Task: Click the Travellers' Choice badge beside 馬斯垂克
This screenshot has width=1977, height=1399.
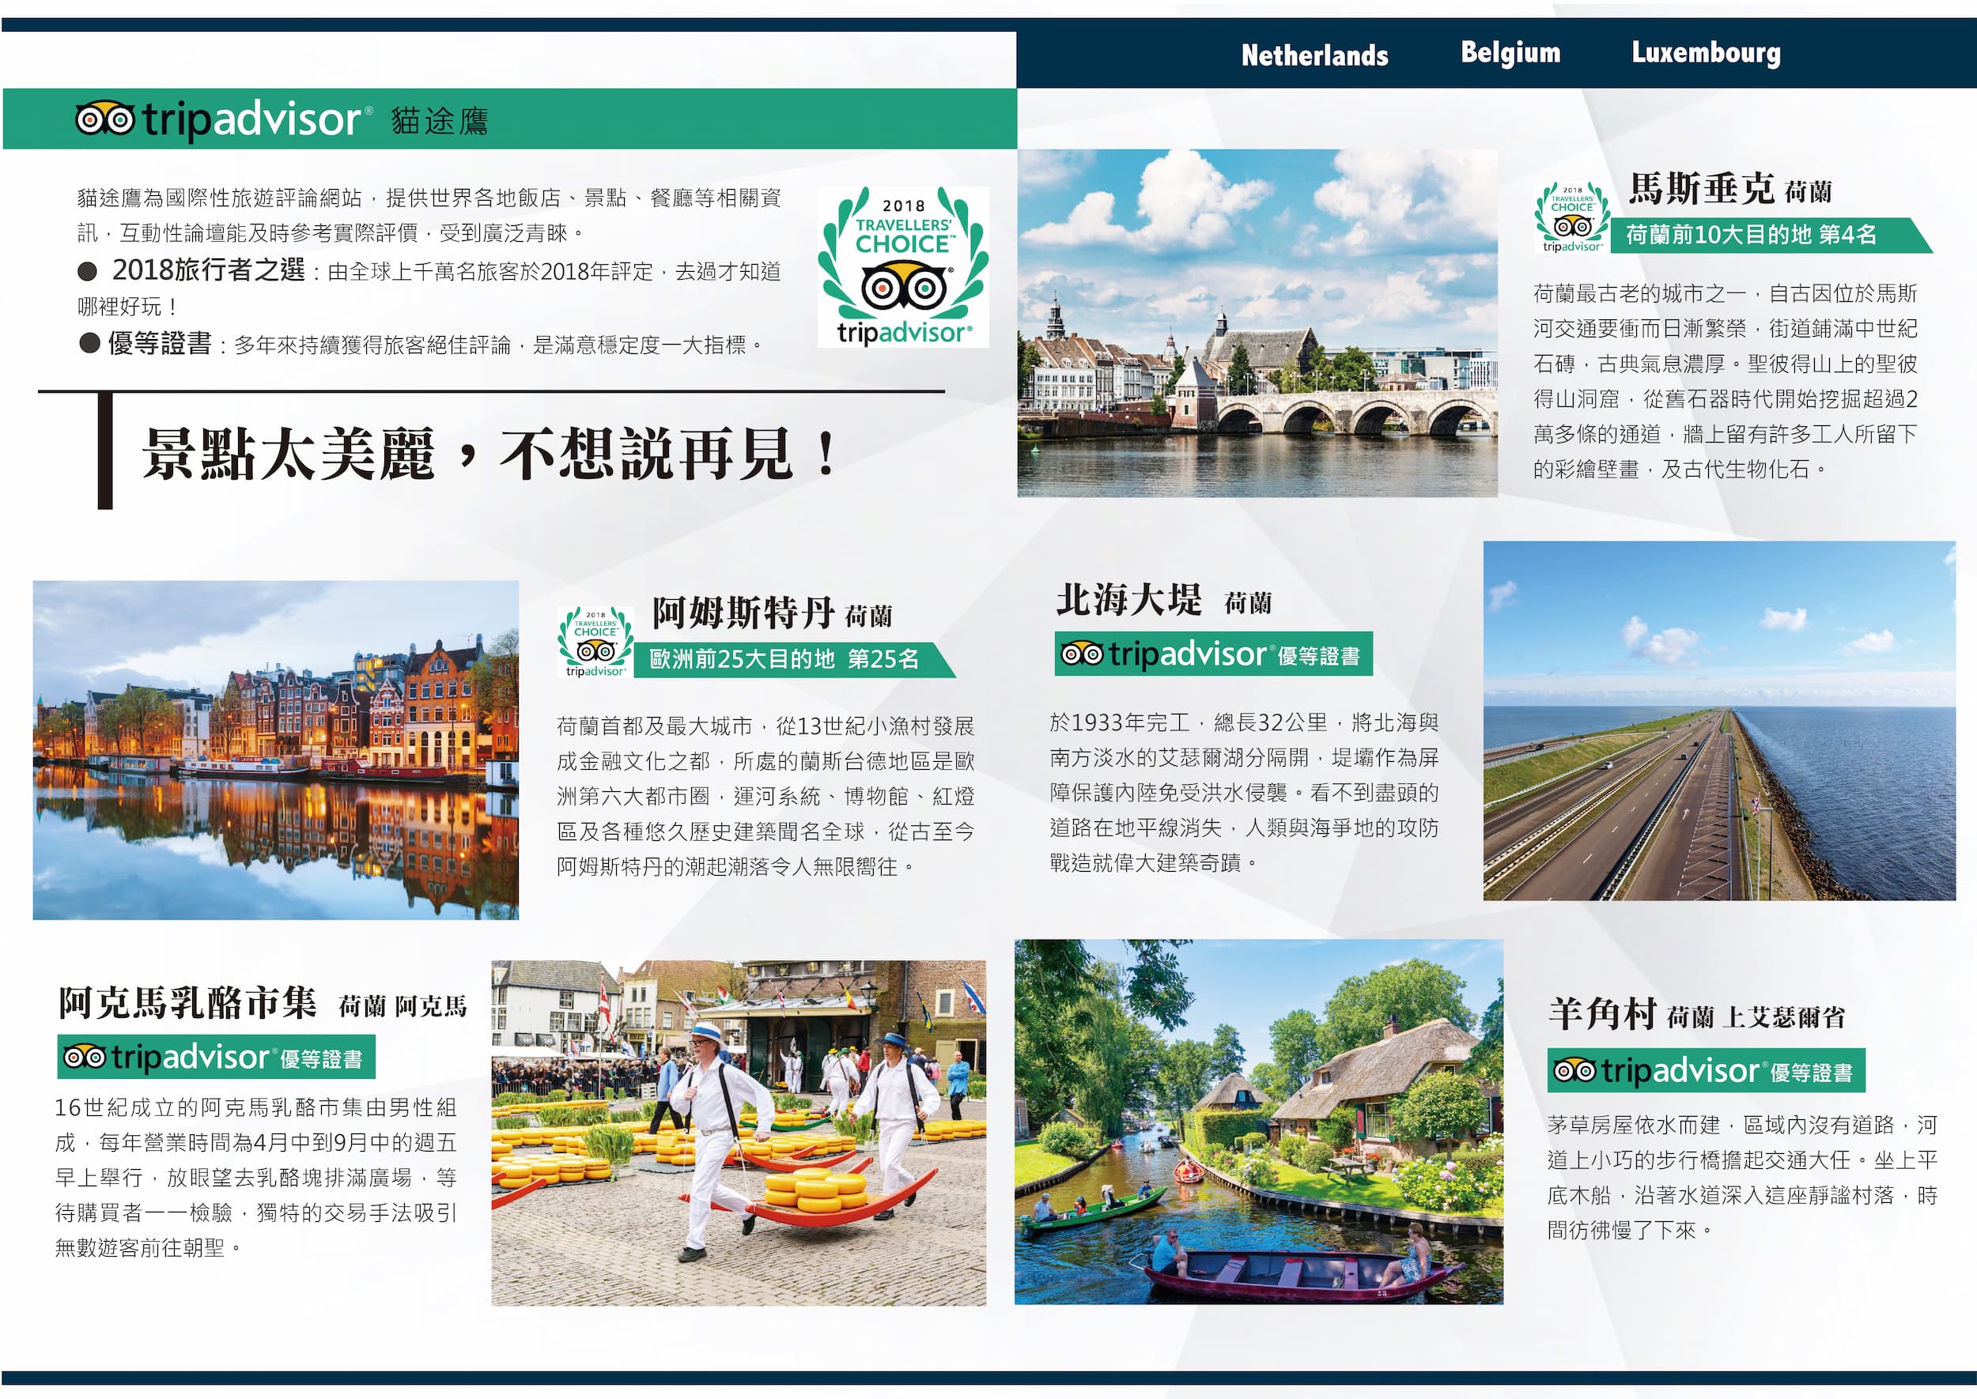Action: [x=1571, y=218]
